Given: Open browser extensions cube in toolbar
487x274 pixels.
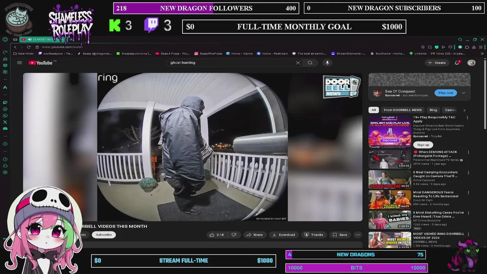Looking at the screenshot, I should click(x=467, y=47).
